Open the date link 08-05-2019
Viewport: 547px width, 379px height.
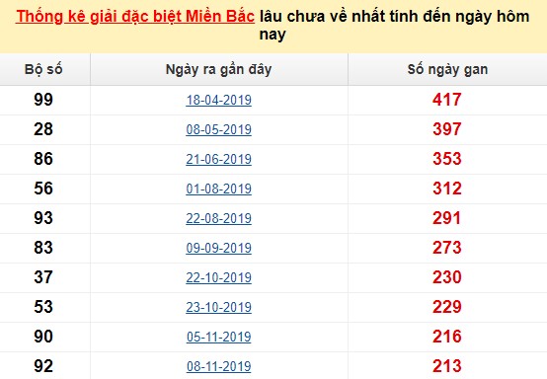click(219, 129)
